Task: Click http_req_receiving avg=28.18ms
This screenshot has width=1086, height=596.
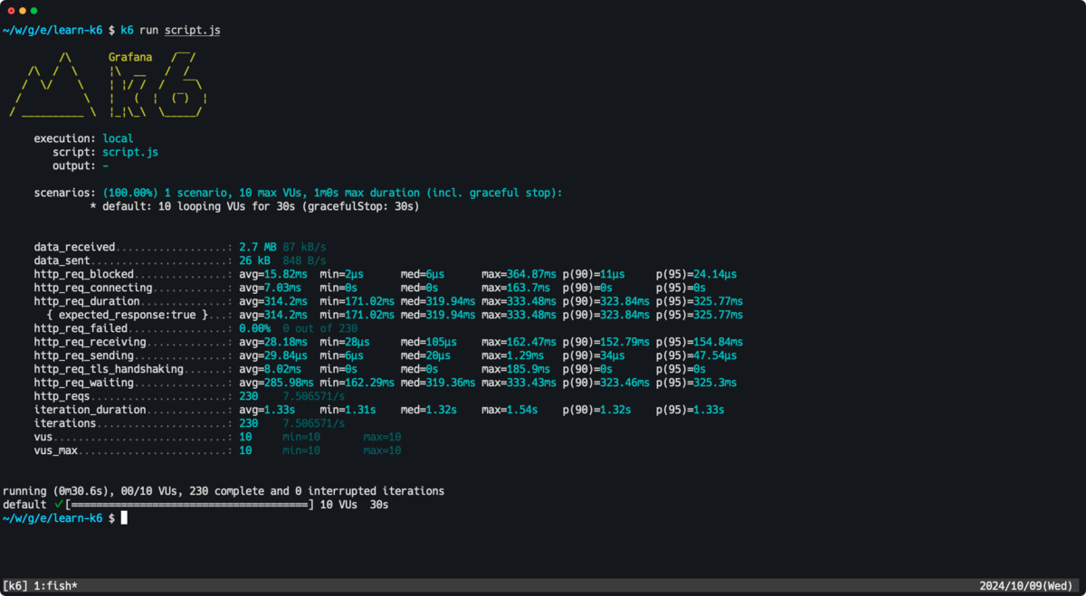Action: pyautogui.click(x=273, y=342)
